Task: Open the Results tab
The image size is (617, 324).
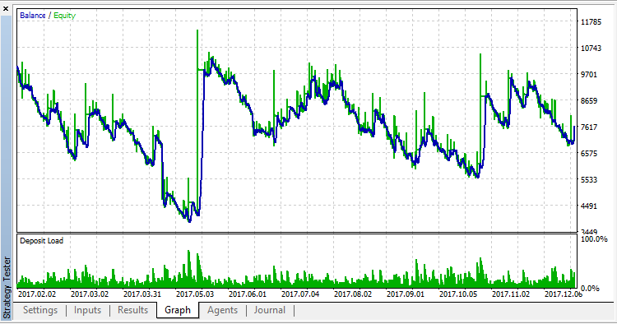Action: pyautogui.click(x=132, y=310)
